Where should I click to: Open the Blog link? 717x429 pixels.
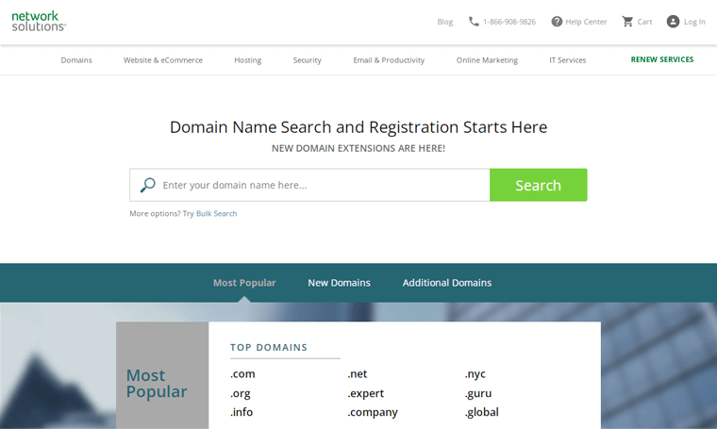point(444,22)
